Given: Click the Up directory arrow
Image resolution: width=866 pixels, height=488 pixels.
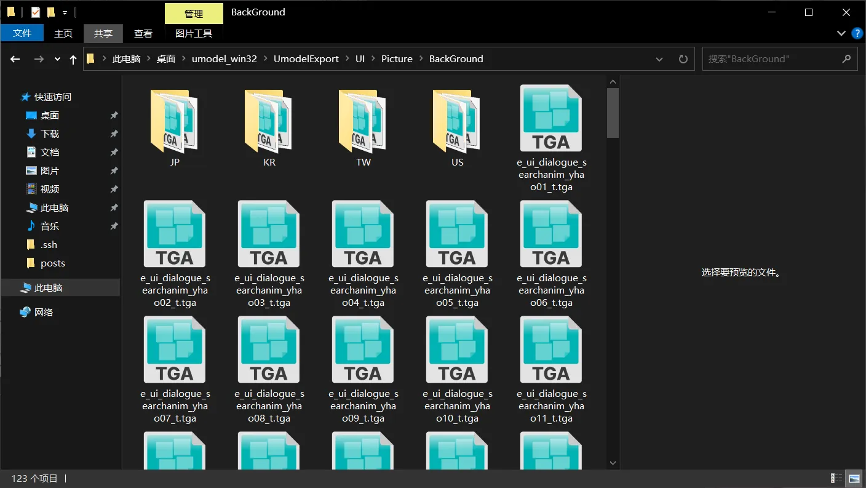Looking at the screenshot, I should [73, 59].
